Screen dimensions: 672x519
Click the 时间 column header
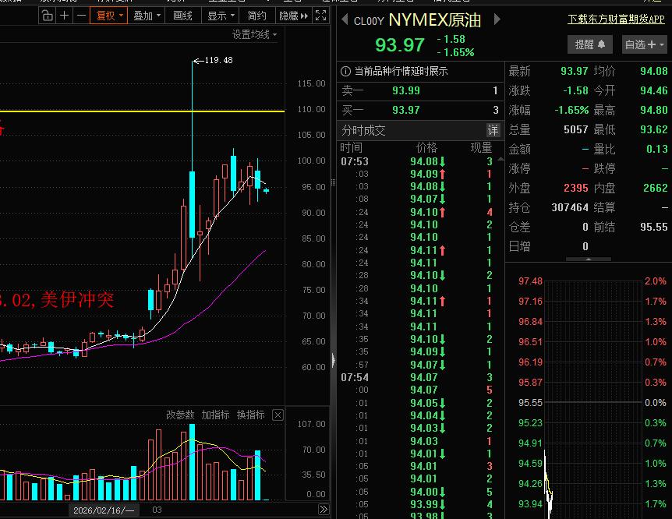click(x=351, y=147)
